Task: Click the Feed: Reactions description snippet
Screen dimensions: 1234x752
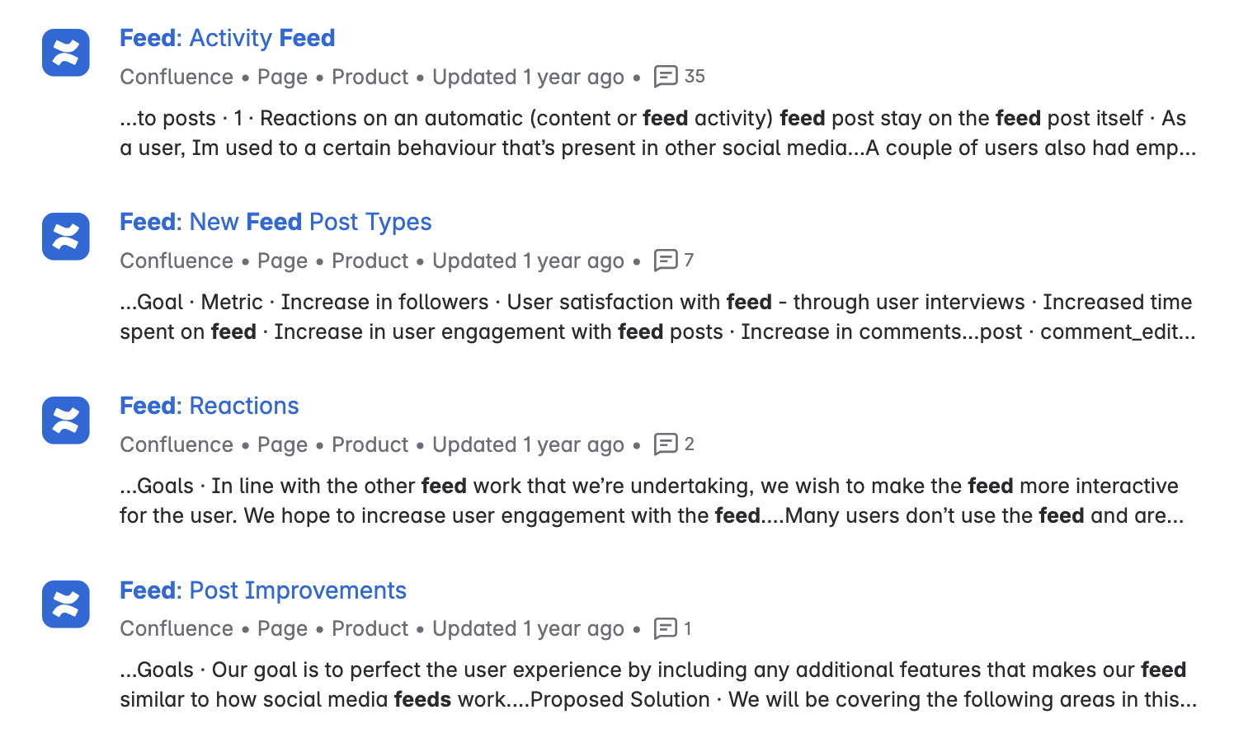Action: [x=652, y=501]
